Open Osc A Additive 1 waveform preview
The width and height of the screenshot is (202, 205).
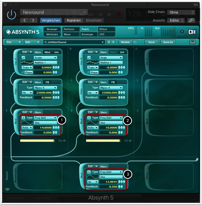coord(27,63)
